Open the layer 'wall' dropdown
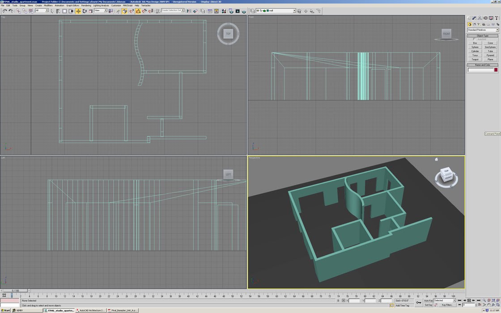 coord(276,11)
